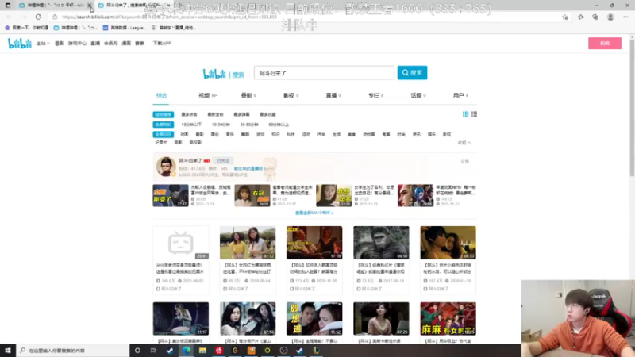This screenshot has width=635, height=357.
Task: Select the 最多弹幕 sort filter
Action: pos(242,114)
